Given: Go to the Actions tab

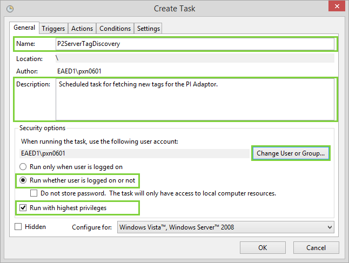Looking at the screenshot, I should pos(82,29).
